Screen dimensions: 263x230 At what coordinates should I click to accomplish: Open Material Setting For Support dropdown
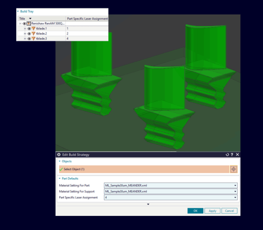[x=236, y=191]
